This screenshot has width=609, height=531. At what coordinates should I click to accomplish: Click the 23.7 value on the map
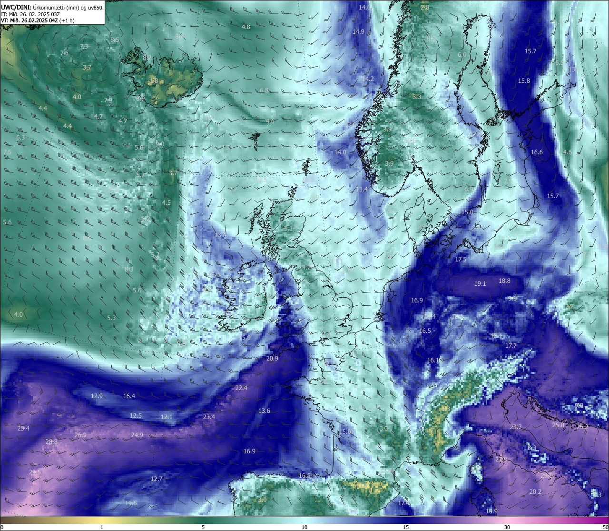[x=515, y=427]
